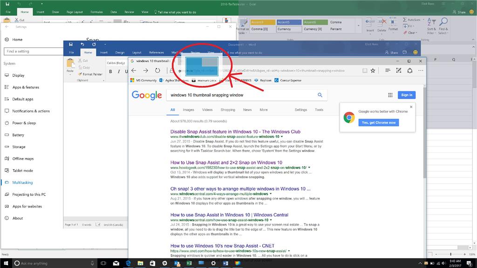Viewport: 477px width, 268px height.
Task: Open Word Design tab
Action: click(x=120, y=52)
